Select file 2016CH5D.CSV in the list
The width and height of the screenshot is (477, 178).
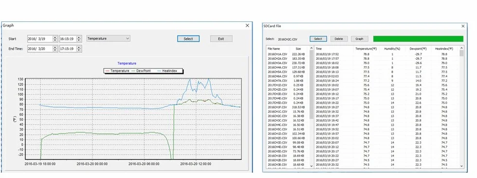[277, 151]
